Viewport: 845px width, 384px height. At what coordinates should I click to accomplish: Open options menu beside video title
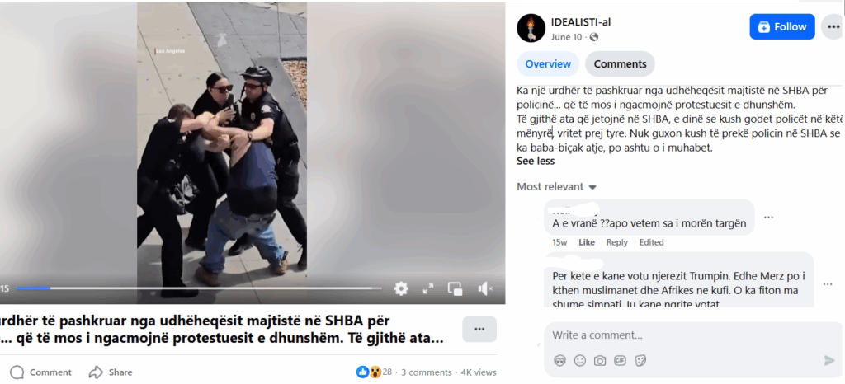479,329
